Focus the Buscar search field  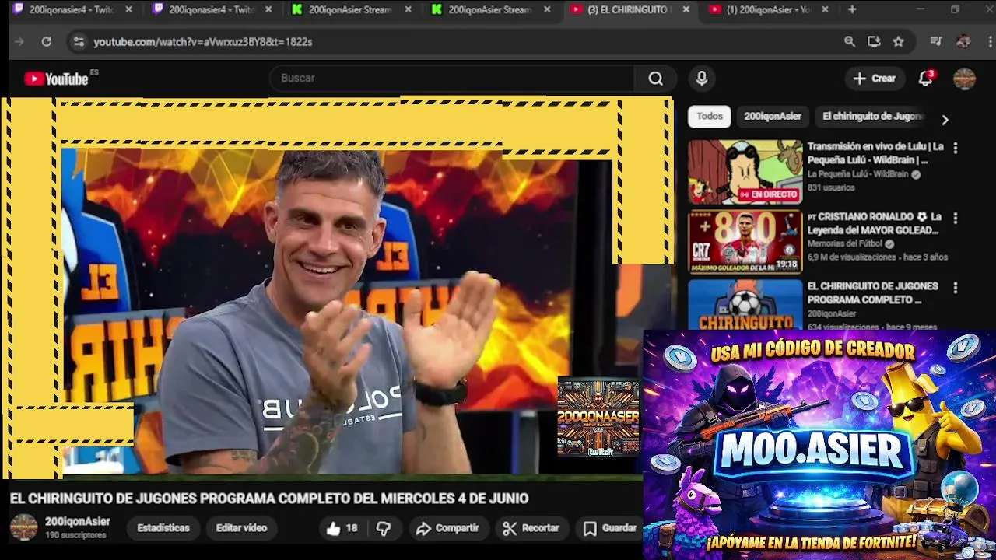point(451,79)
